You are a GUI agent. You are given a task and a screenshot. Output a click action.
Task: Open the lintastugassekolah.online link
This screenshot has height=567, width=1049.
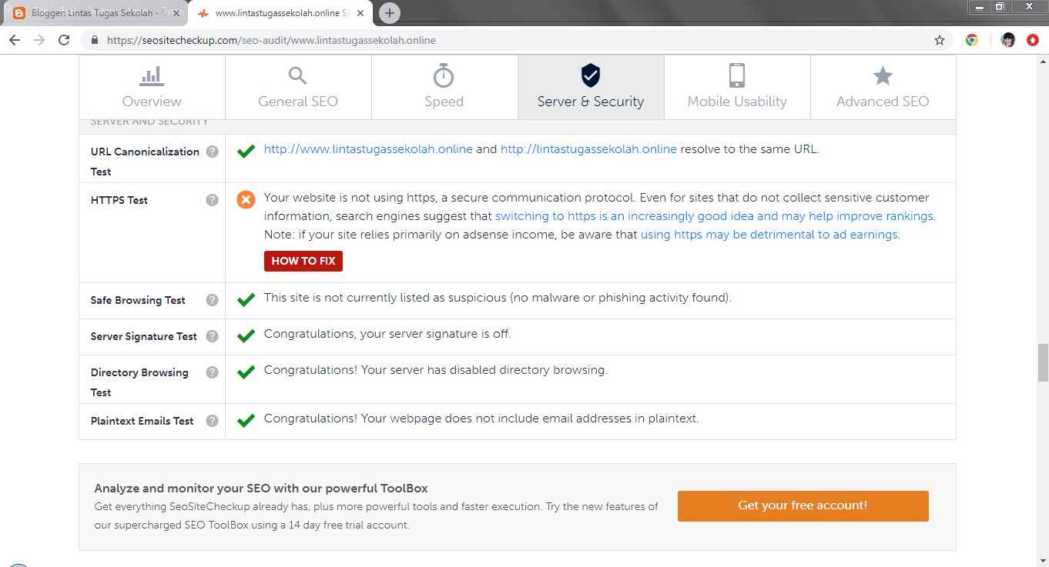[x=588, y=148]
